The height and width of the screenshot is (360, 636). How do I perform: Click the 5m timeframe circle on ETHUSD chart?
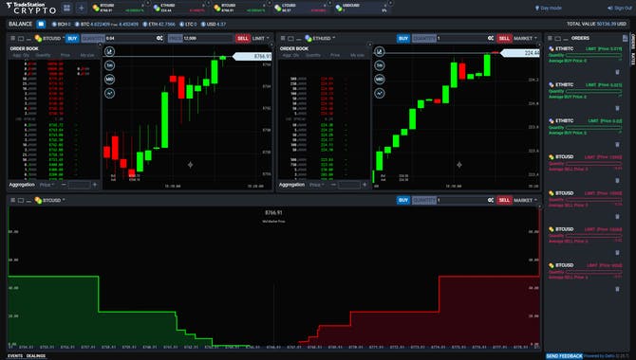pyautogui.click(x=380, y=65)
